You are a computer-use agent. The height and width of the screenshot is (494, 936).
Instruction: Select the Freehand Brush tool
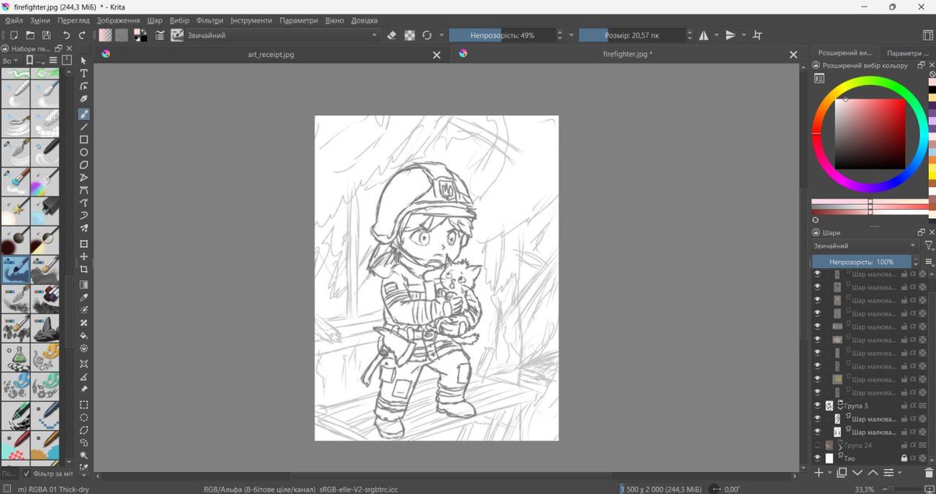83,114
